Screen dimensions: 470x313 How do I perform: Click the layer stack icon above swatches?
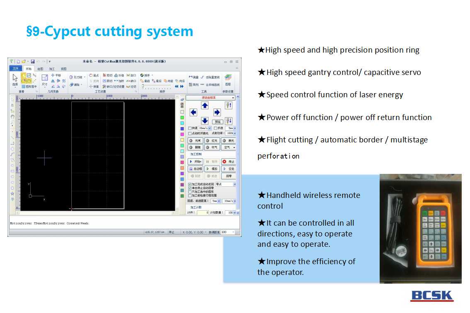point(182,99)
